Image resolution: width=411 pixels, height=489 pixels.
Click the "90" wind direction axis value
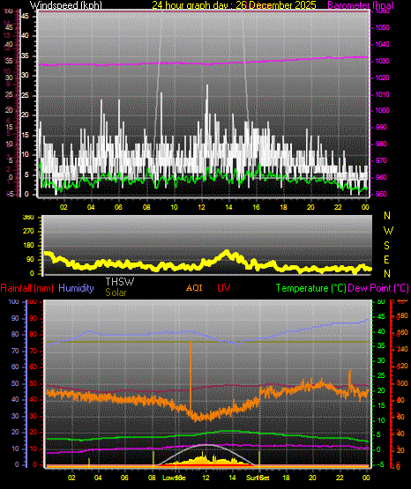click(30, 260)
